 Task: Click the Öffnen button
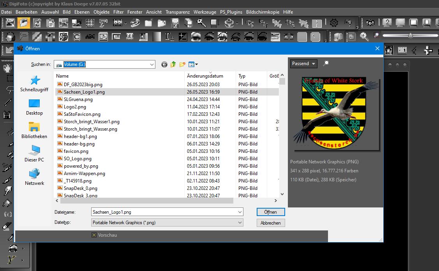pos(270,212)
